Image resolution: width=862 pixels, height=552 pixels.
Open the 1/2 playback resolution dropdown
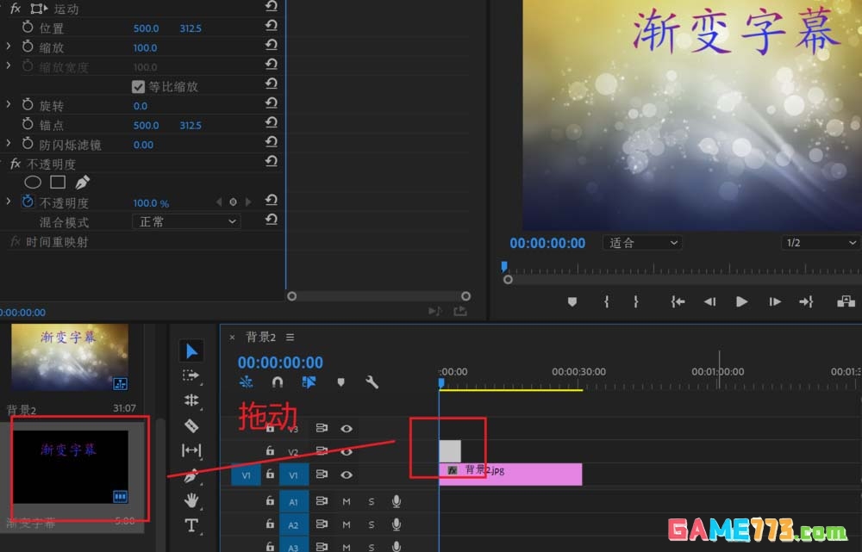[819, 242]
